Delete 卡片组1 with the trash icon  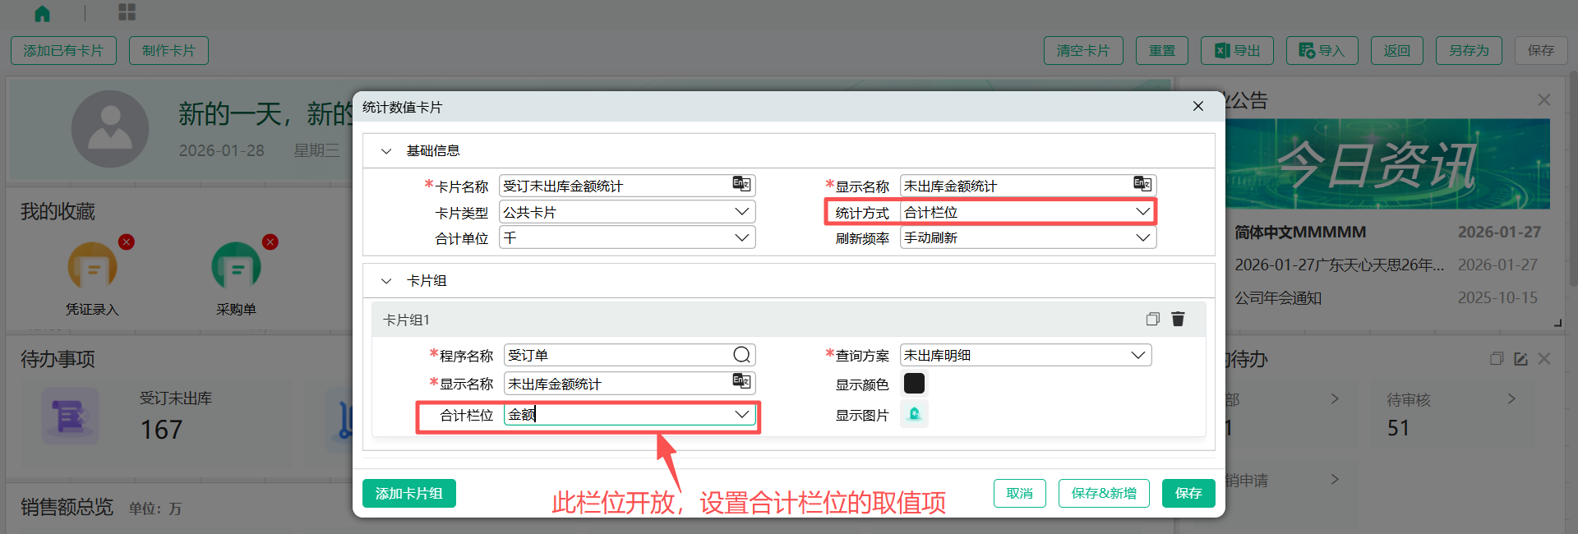coord(1178,320)
